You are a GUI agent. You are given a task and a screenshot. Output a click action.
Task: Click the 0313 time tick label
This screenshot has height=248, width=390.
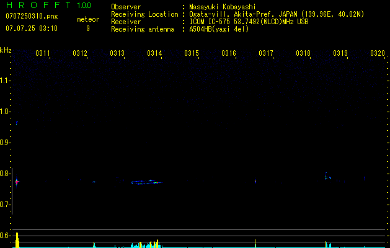pos(117,53)
